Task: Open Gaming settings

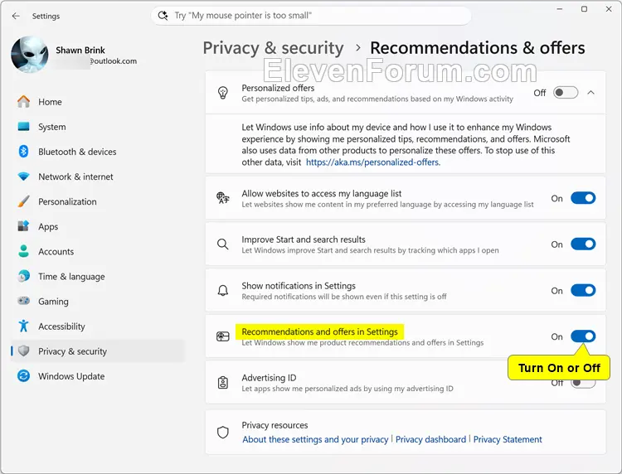Action: (98, 302)
